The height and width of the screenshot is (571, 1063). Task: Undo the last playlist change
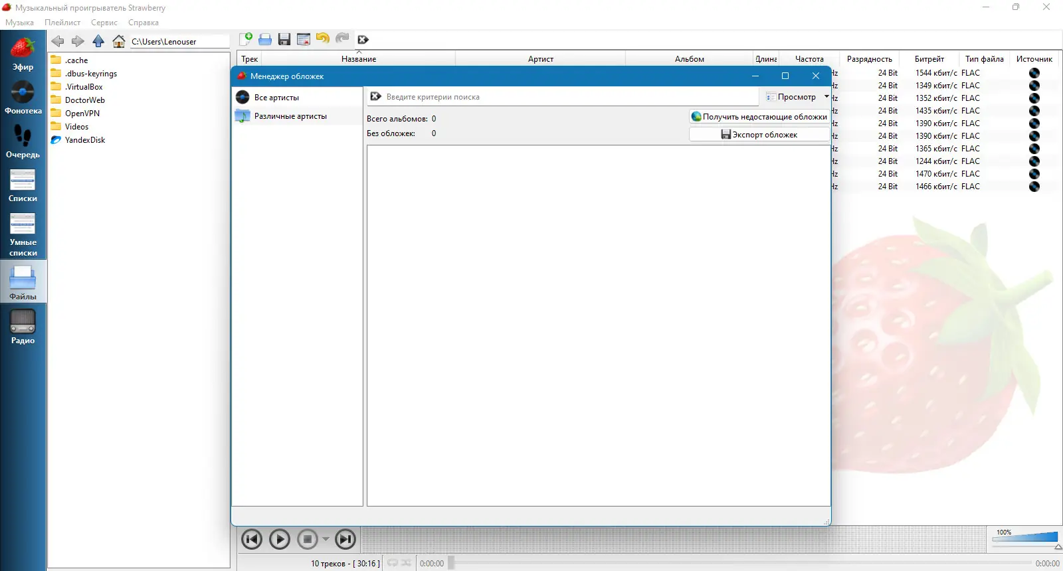click(323, 39)
